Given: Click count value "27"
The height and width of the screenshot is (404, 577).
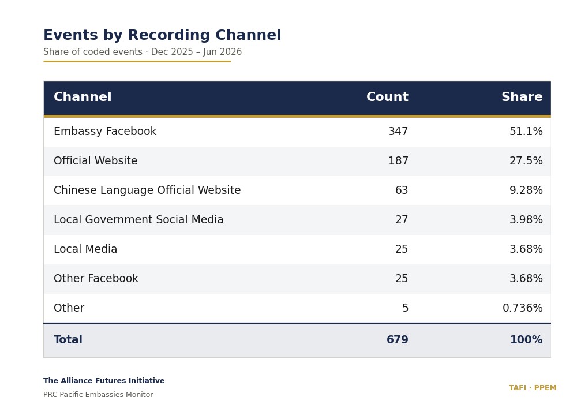Looking at the screenshot, I should click(x=402, y=220).
